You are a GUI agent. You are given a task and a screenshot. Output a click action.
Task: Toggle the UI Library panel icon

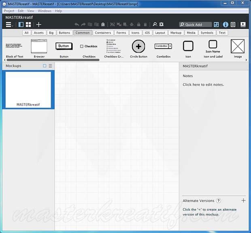pos(216,24)
